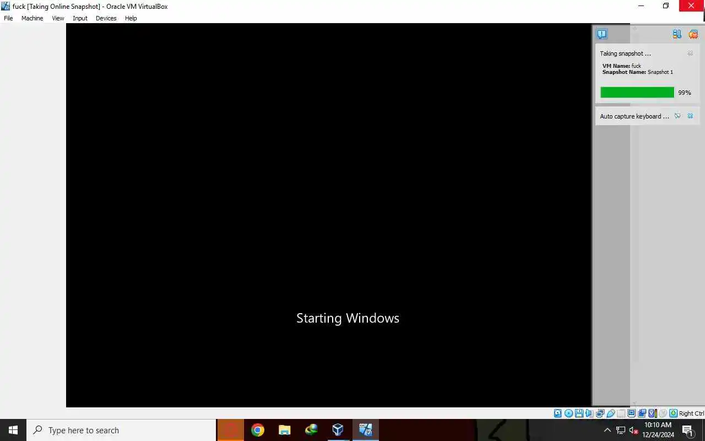Minimize the VirtualBox VM window
This screenshot has height=441, width=705.
[641, 6]
